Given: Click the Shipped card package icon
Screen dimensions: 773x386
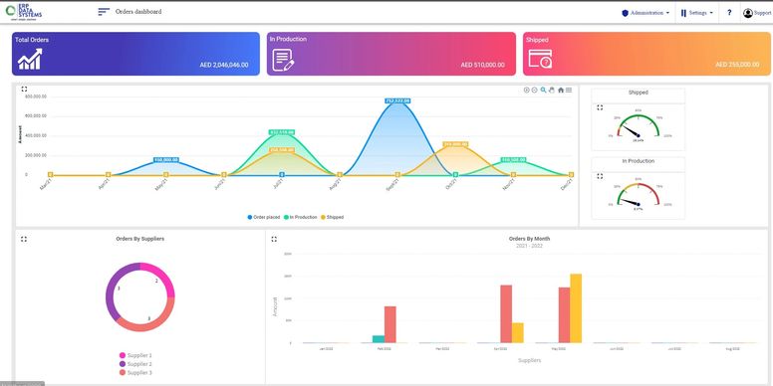Looking at the screenshot, I should pos(540,59).
